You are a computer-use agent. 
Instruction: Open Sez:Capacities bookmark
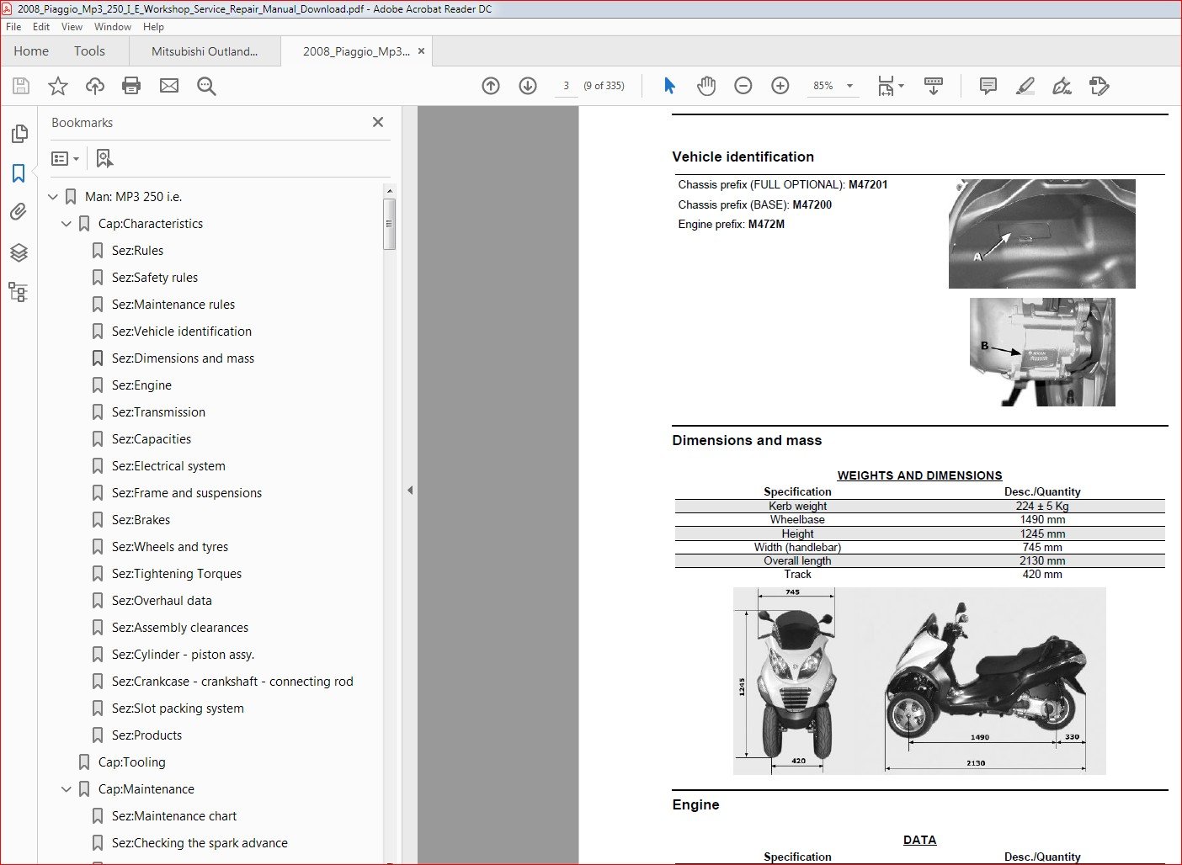(x=152, y=439)
